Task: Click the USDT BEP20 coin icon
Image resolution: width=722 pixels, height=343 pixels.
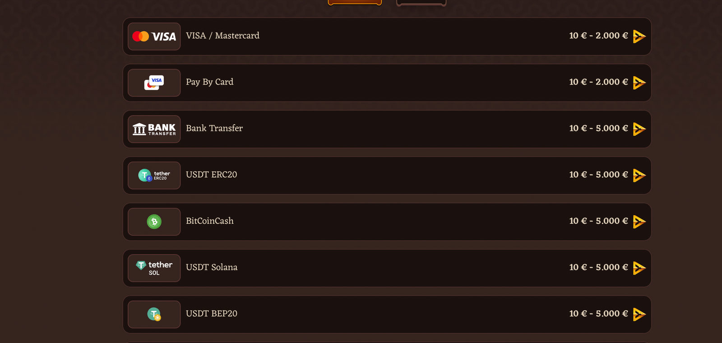Action: (x=154, y=315)
